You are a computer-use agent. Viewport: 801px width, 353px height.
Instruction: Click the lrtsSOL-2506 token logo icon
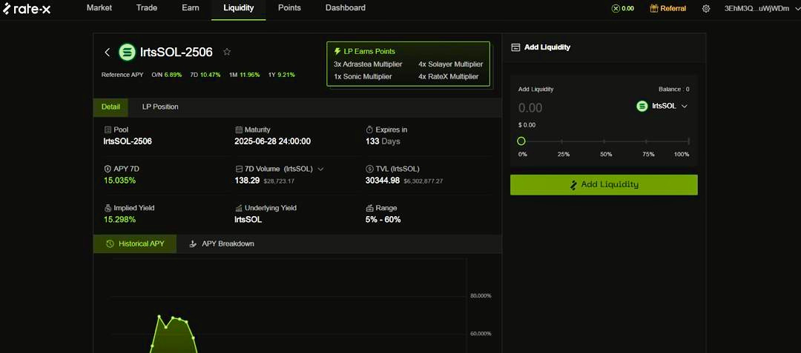[128, 52]
